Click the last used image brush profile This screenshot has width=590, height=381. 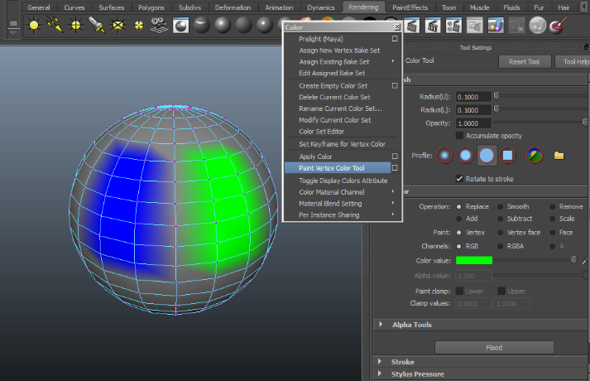(x=535, y=155)
